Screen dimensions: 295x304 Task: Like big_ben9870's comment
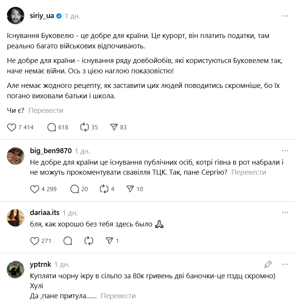35,189
